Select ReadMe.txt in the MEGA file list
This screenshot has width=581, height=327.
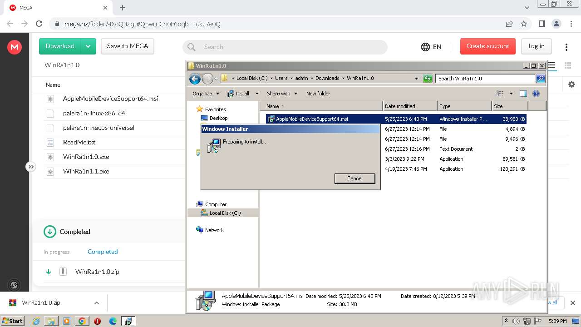pyautogui.click(x=79, y=142)
